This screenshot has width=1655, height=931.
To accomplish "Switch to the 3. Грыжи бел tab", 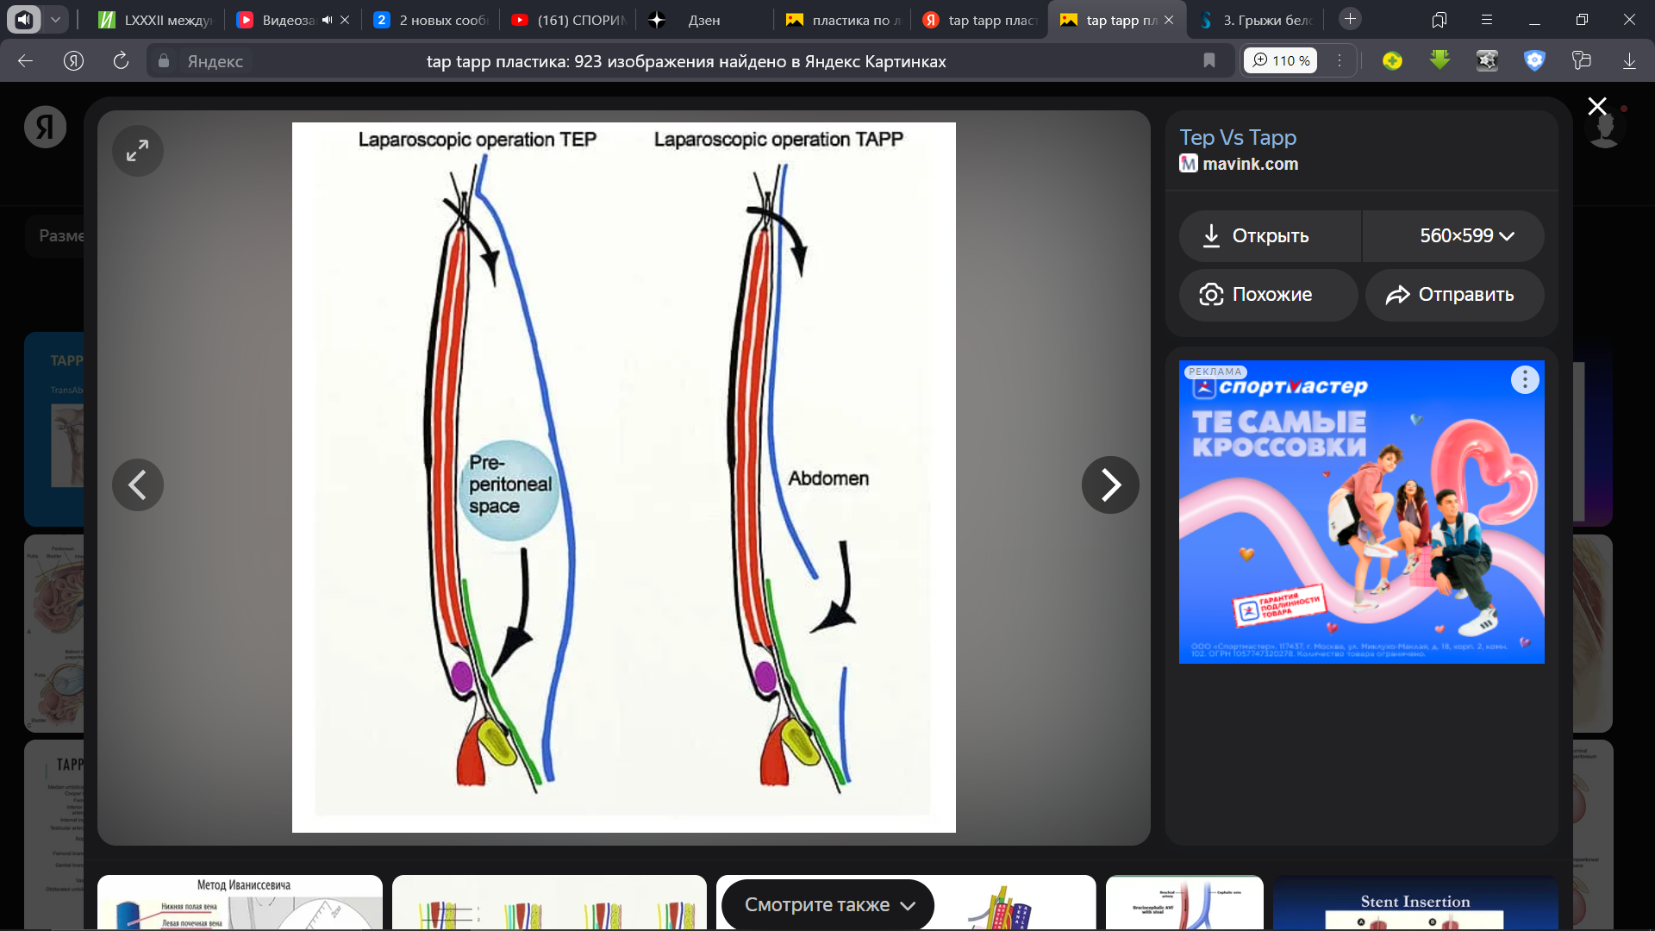I will pos(1257,20).
